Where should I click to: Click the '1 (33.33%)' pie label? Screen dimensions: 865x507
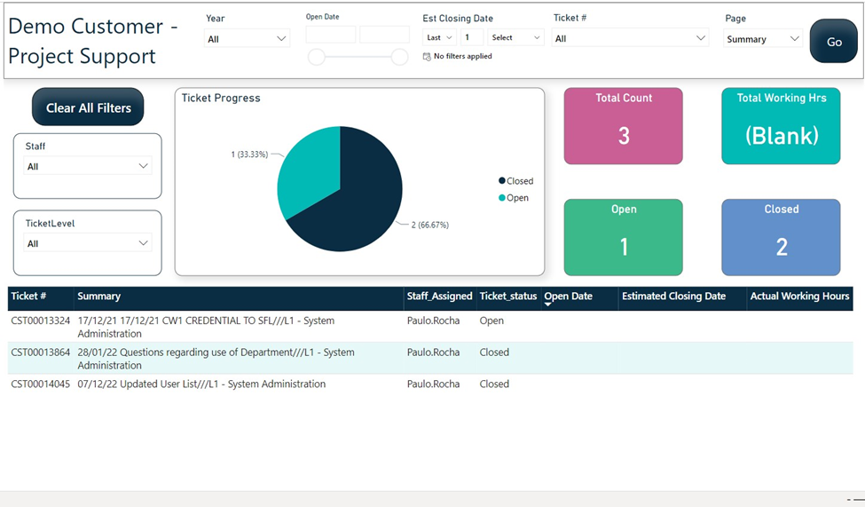[x=249, y=154]
